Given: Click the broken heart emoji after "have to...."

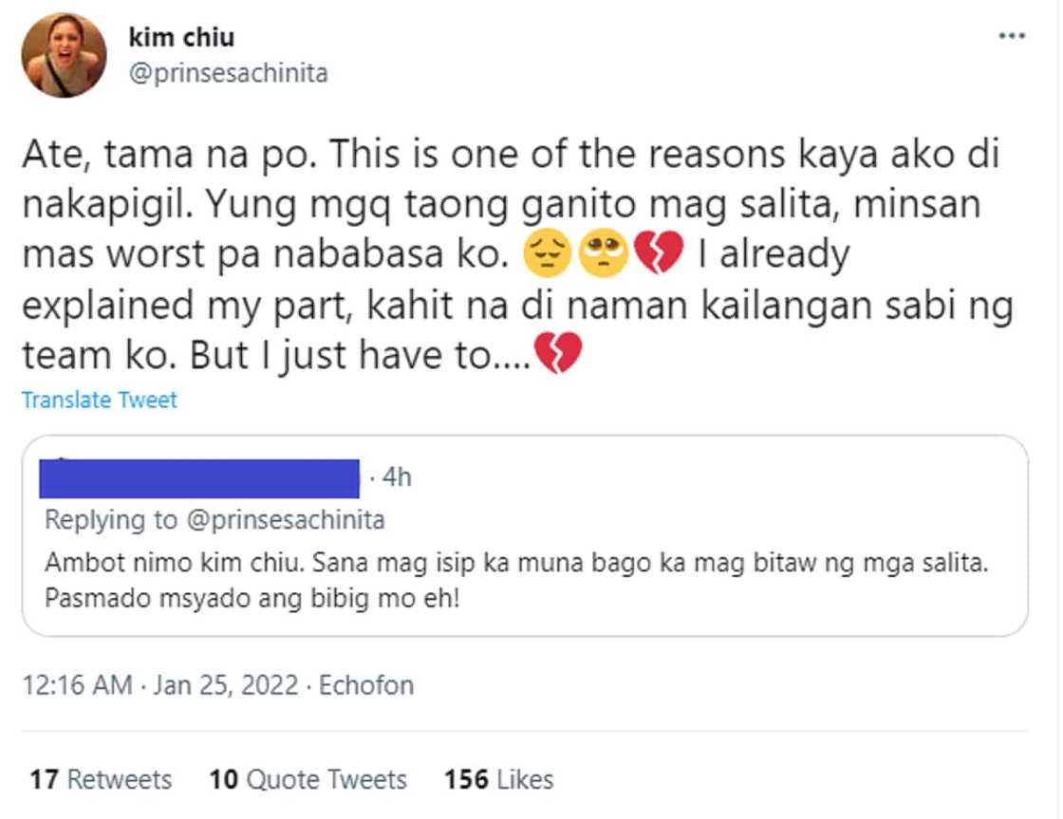Looking at the screenshot, I should [557, 356].
